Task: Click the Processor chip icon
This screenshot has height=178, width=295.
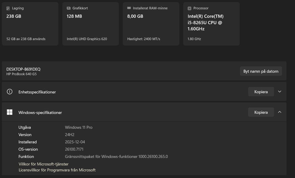Action: (x=189, y=8)
